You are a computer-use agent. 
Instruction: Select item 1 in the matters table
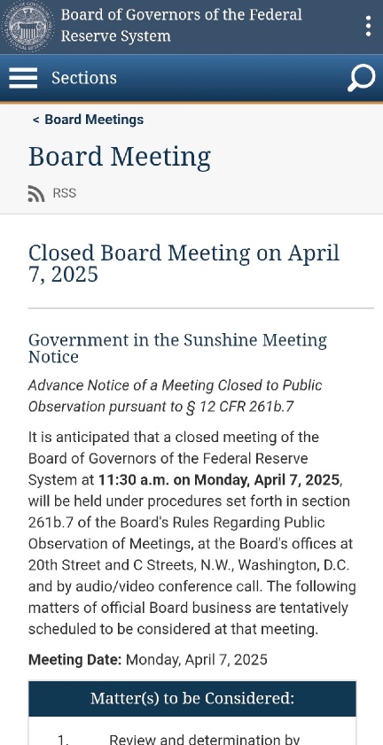point(63,740)
